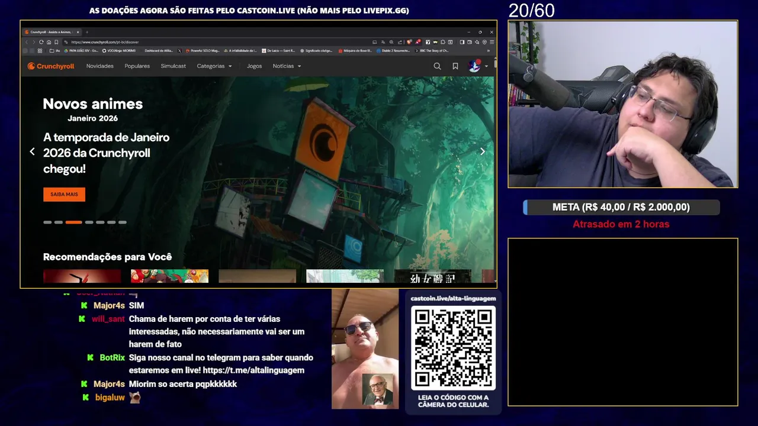Click the castcoin QR code
The height and width of the screenshot is (426, 758).
453,348
